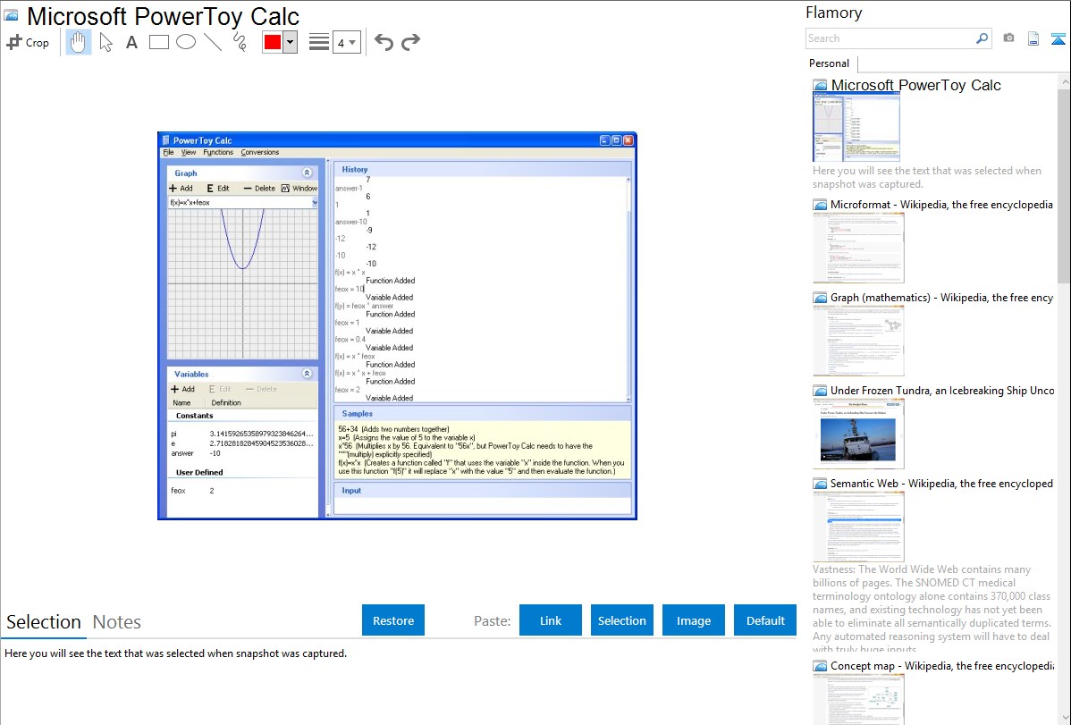The image size is (1071, 725).
Task: Click Delete in the Graph panel
Action: click(x=259, y=188)
